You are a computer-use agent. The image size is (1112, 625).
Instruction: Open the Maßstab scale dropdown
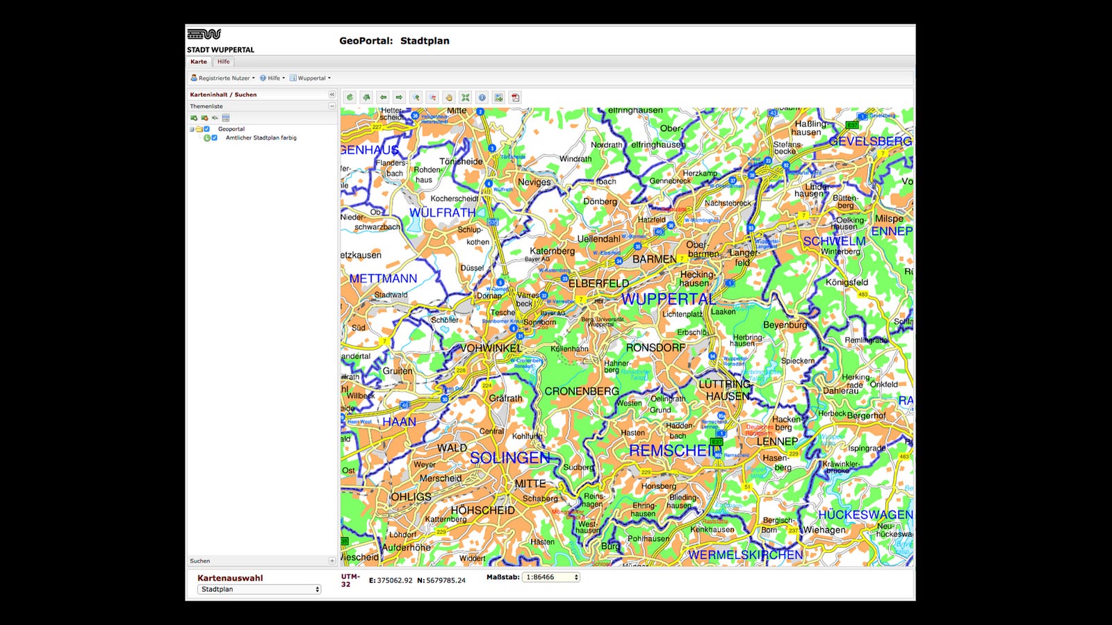tap(551, 577)
